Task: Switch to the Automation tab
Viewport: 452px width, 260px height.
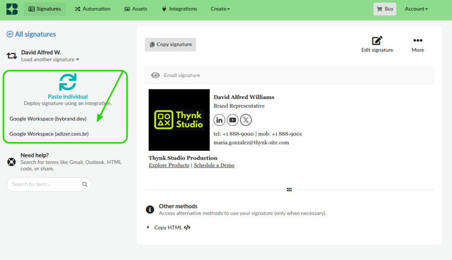Action: [92, 9]
